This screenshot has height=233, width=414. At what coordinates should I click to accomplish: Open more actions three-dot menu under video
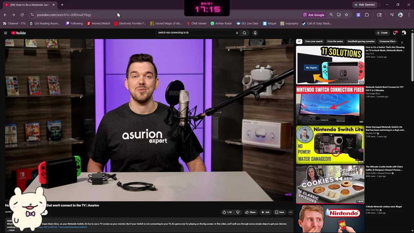[290, 212]
